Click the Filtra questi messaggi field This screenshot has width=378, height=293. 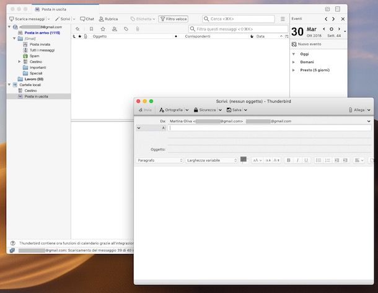(x=238, y=29)
